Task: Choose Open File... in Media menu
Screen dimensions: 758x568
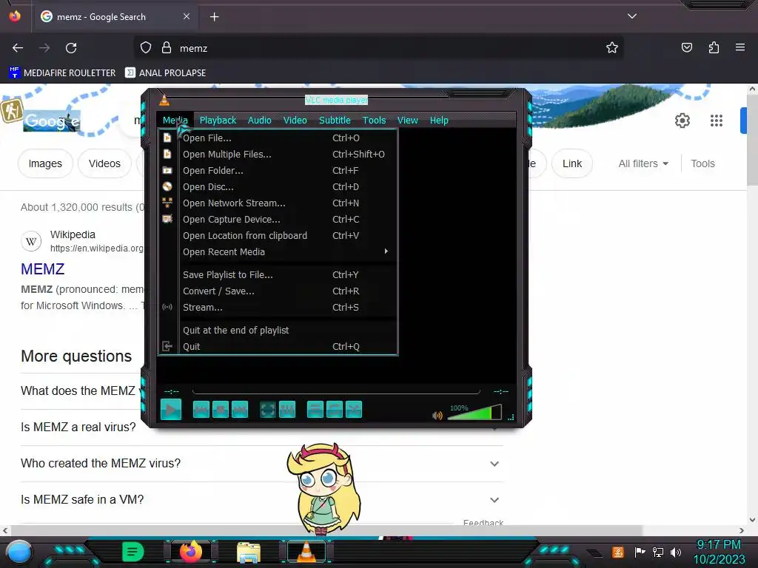Action: click(x=278, y=138)
